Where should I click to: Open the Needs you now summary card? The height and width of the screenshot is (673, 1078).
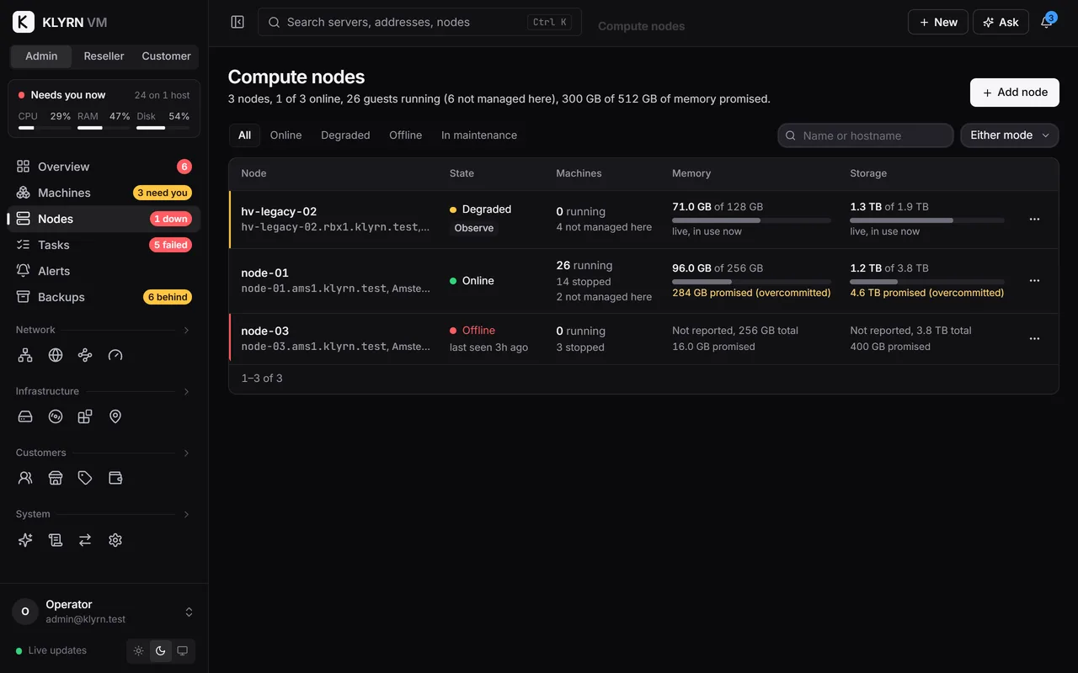pyautogui.click(x=104, y=108)
